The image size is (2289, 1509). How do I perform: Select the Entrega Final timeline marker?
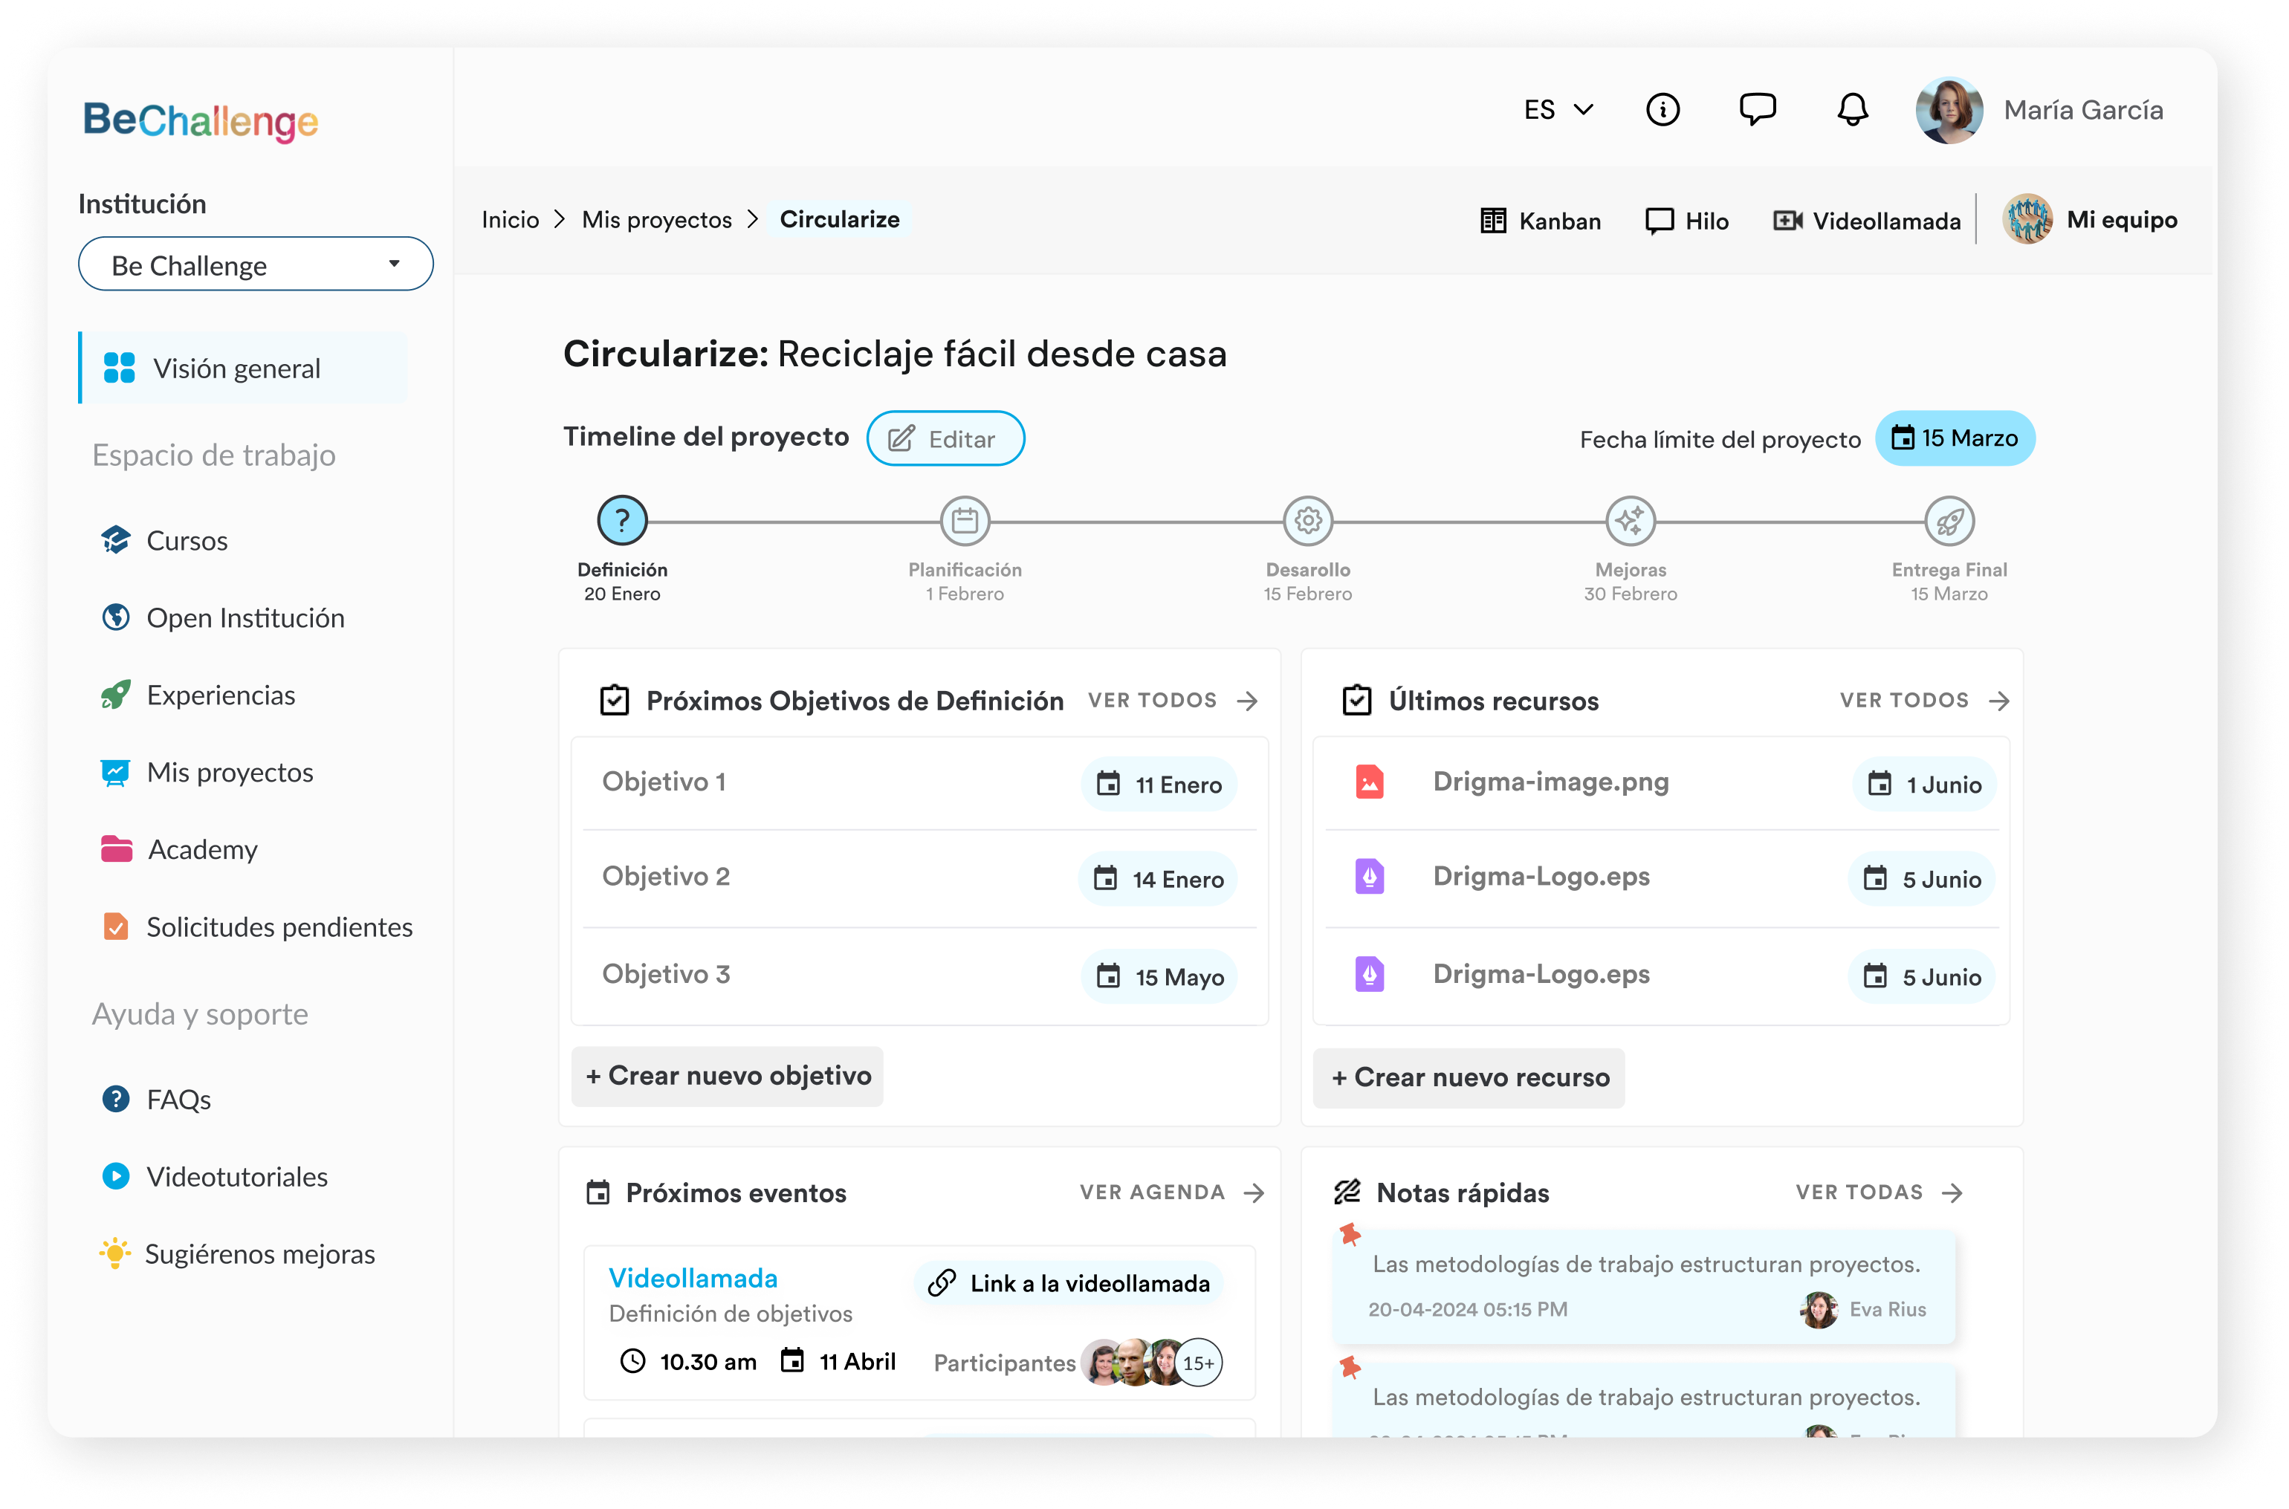pyautogui.click(x=1949, y=522)
